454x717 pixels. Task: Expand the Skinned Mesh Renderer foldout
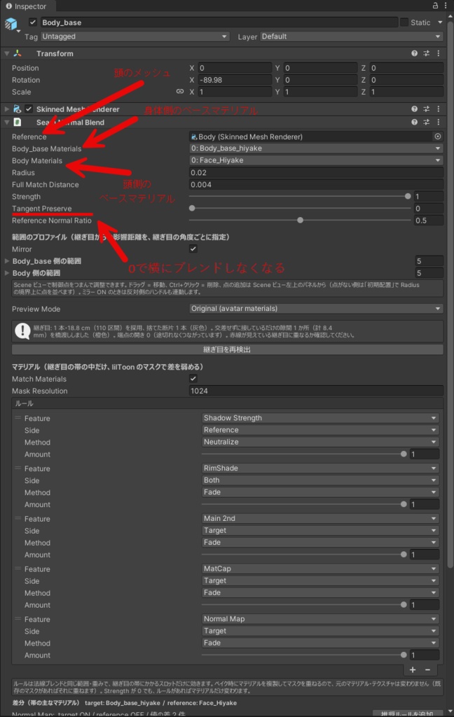7,109
